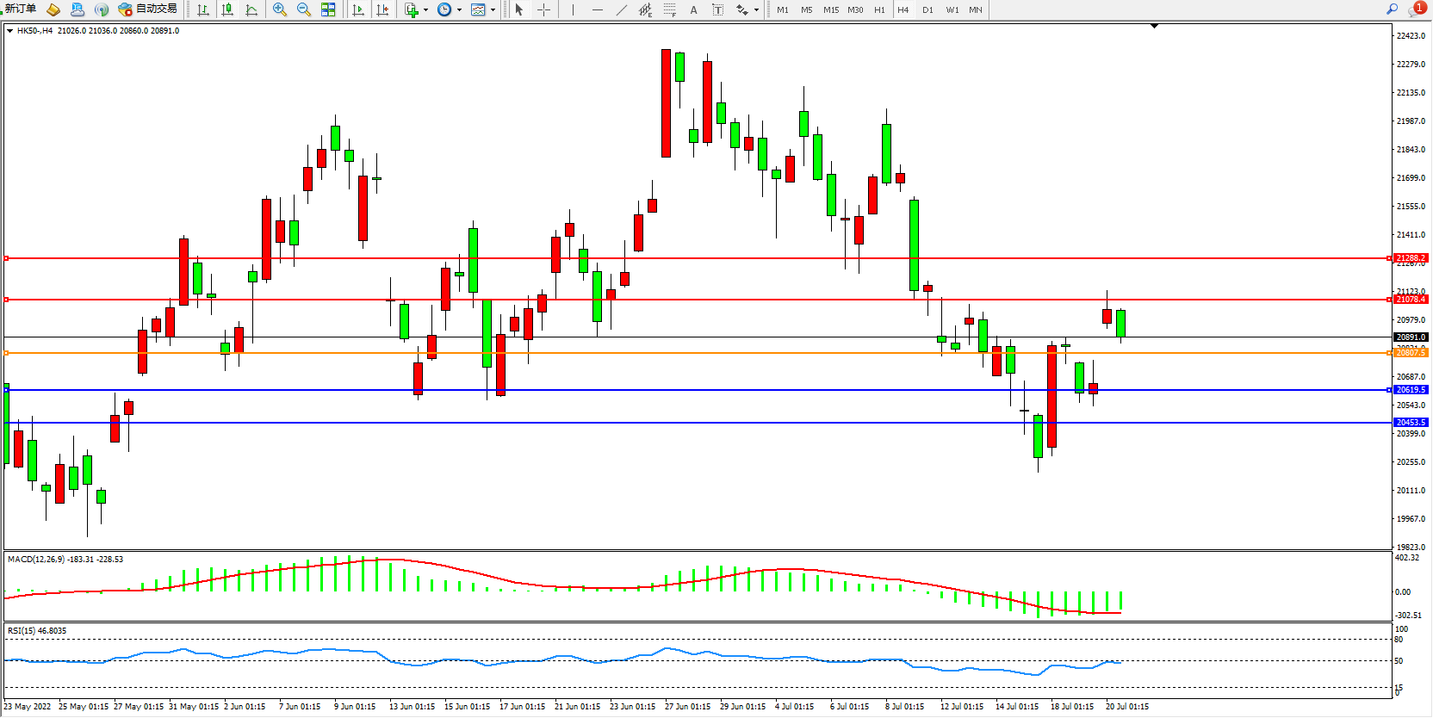The width and height of the screenshot is (1433, 718).
Task: Toggle chart auto scroll
Action: [358, 10]
